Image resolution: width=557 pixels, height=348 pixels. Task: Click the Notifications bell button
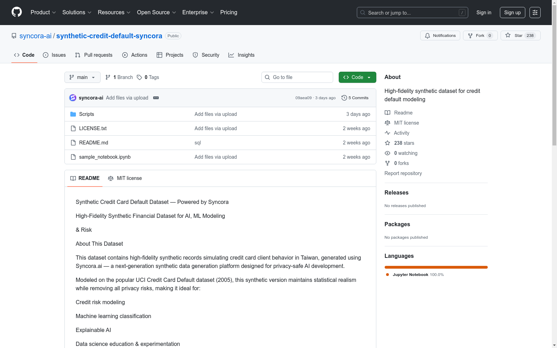coord(440,35)
